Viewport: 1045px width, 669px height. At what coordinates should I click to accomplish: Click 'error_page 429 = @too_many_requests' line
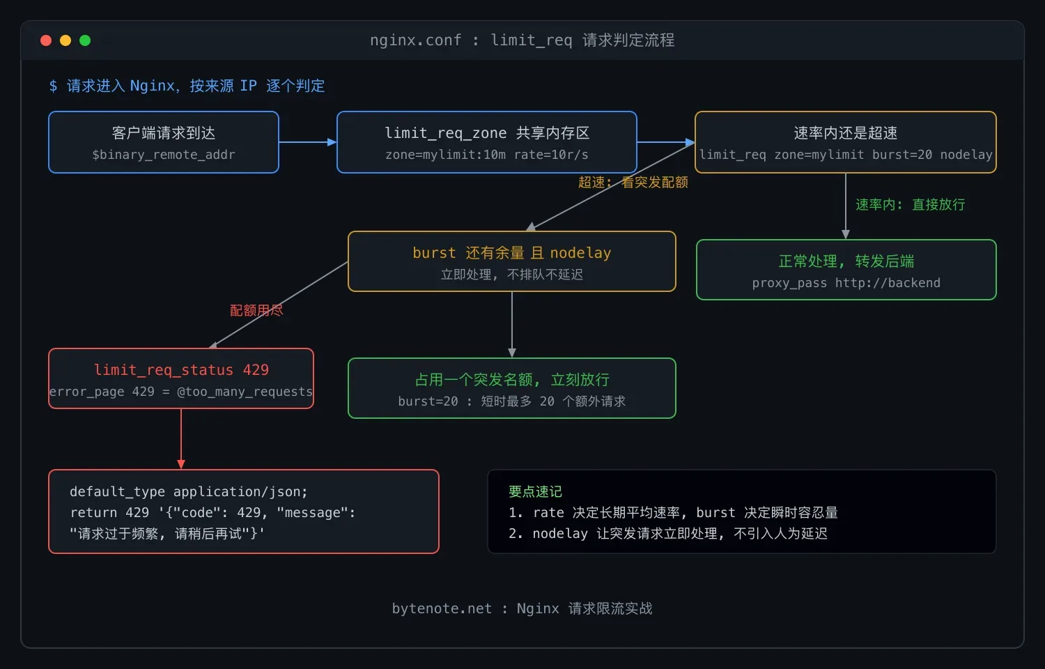click(x=181, y=392)
